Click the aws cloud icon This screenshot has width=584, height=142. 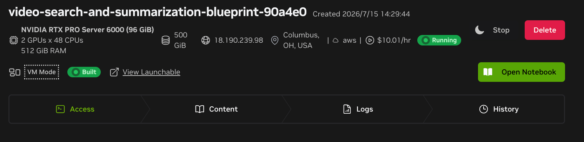click(x=336, y=40)
